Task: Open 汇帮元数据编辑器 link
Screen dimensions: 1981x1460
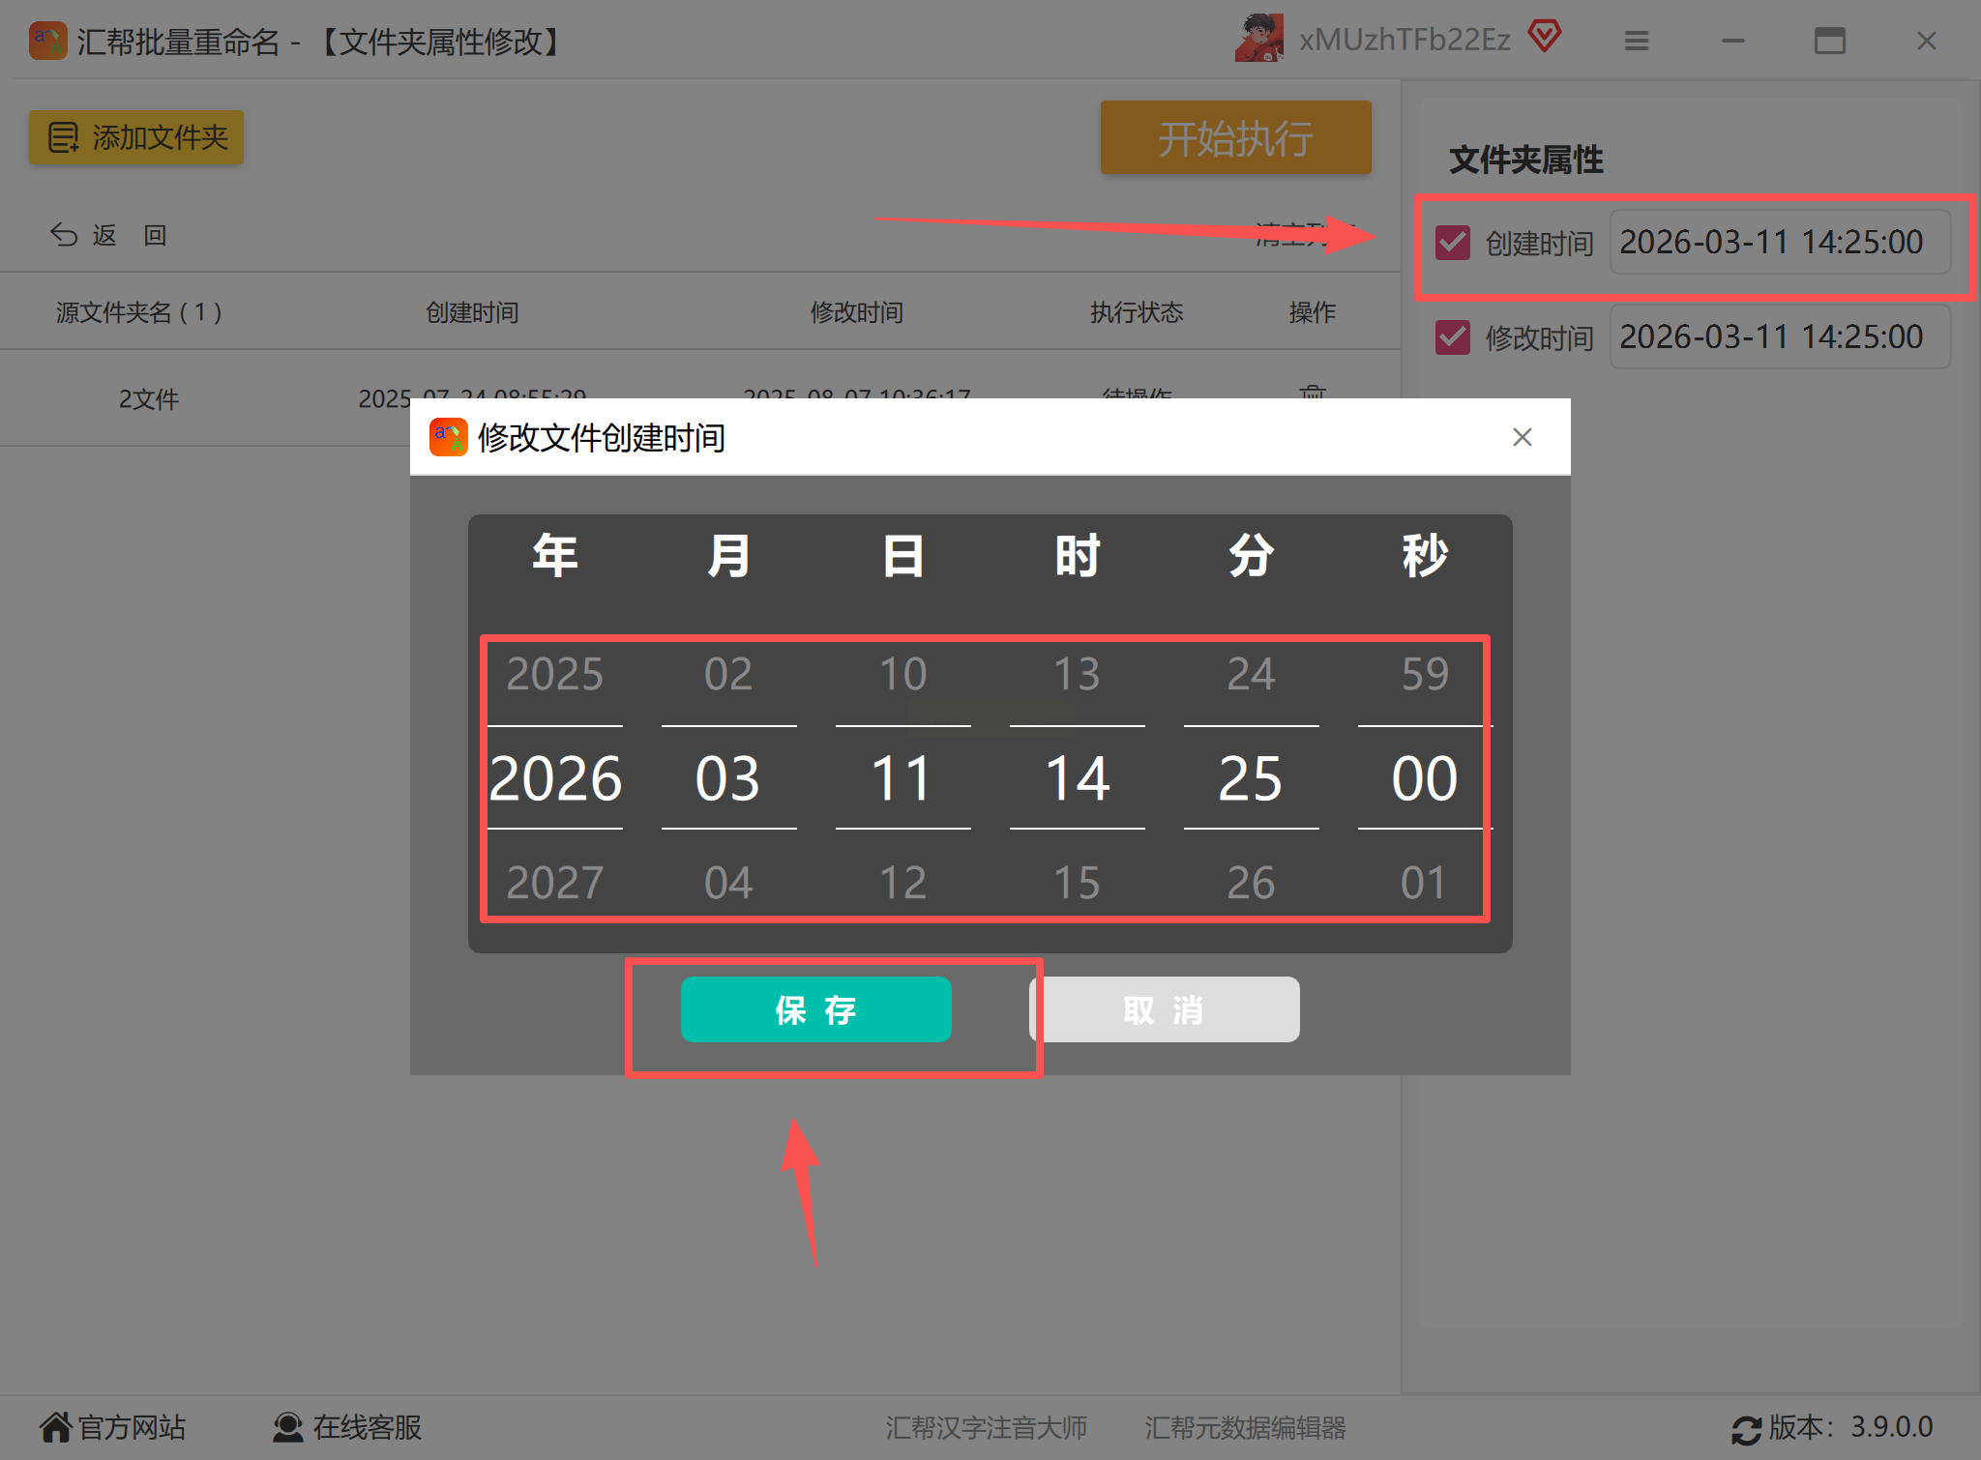Action: [1245, 1427]
